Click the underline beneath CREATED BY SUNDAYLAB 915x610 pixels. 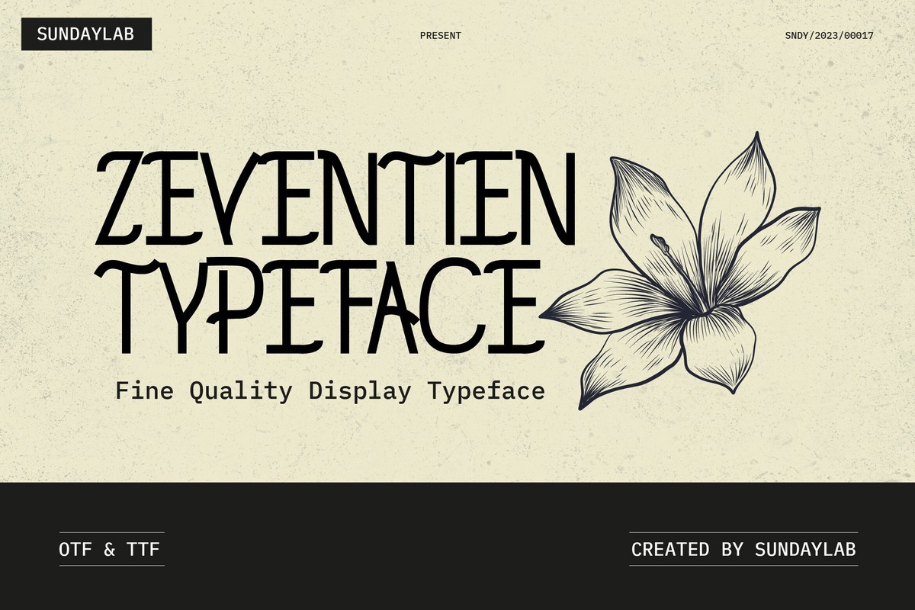coord(743,566)
